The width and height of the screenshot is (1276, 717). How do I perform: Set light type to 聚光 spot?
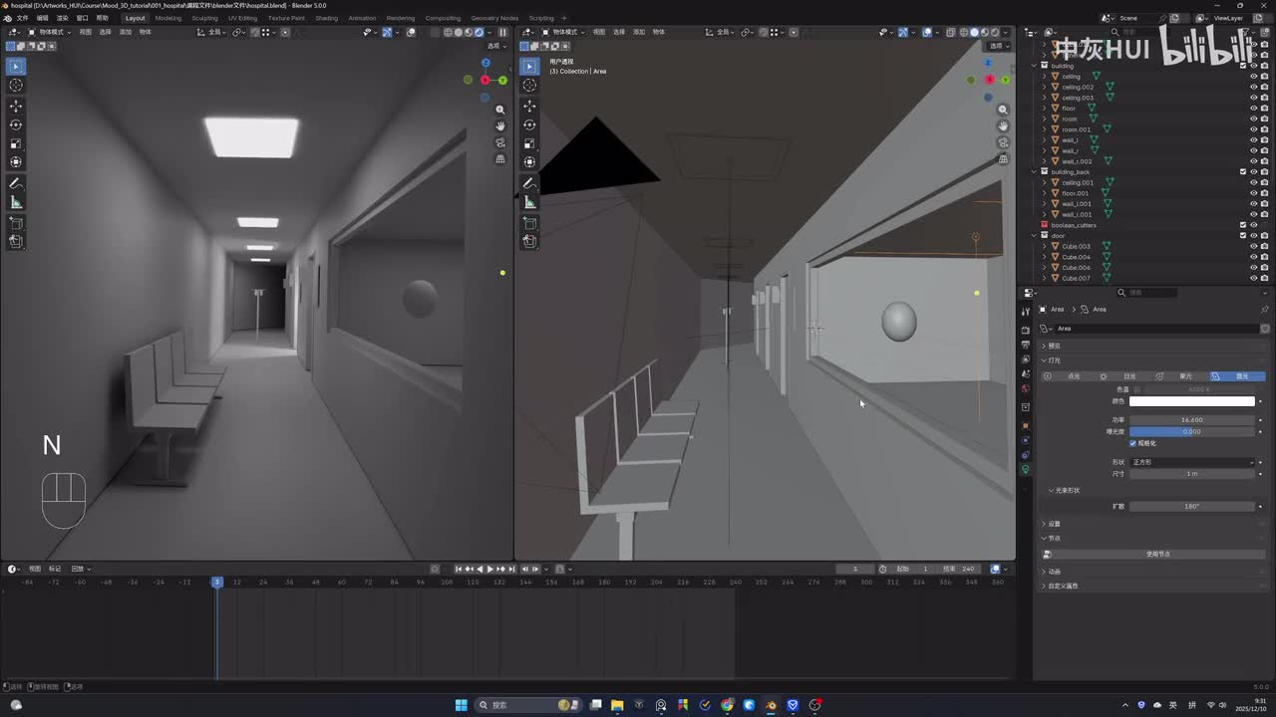point(1181,376)
